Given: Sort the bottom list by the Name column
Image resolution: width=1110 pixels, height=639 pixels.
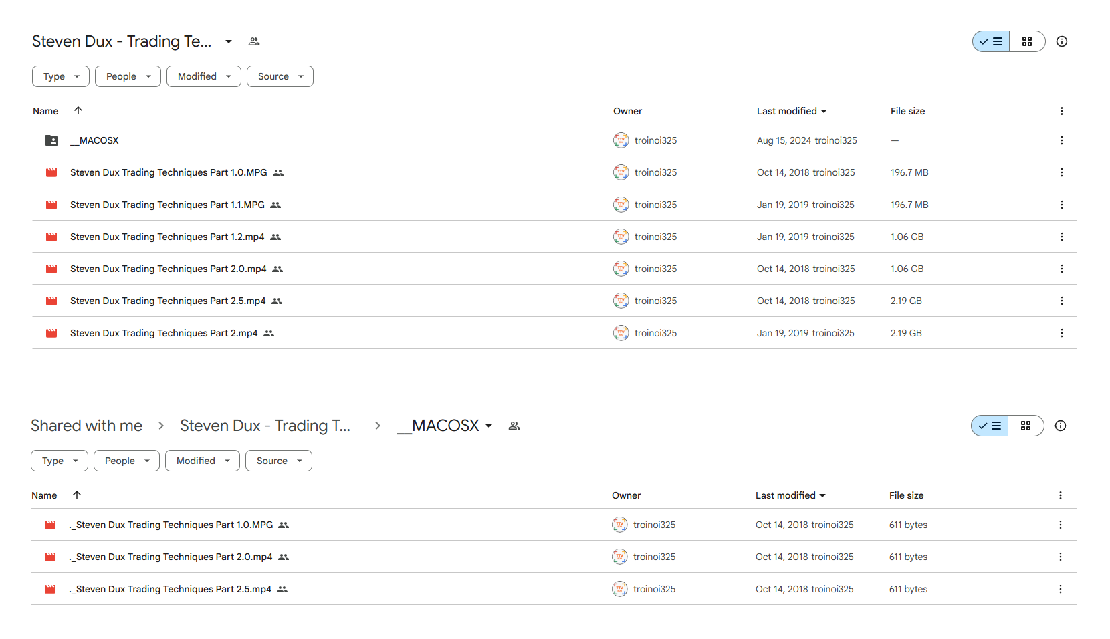Looking at the screenshot, I should point(44,495).
